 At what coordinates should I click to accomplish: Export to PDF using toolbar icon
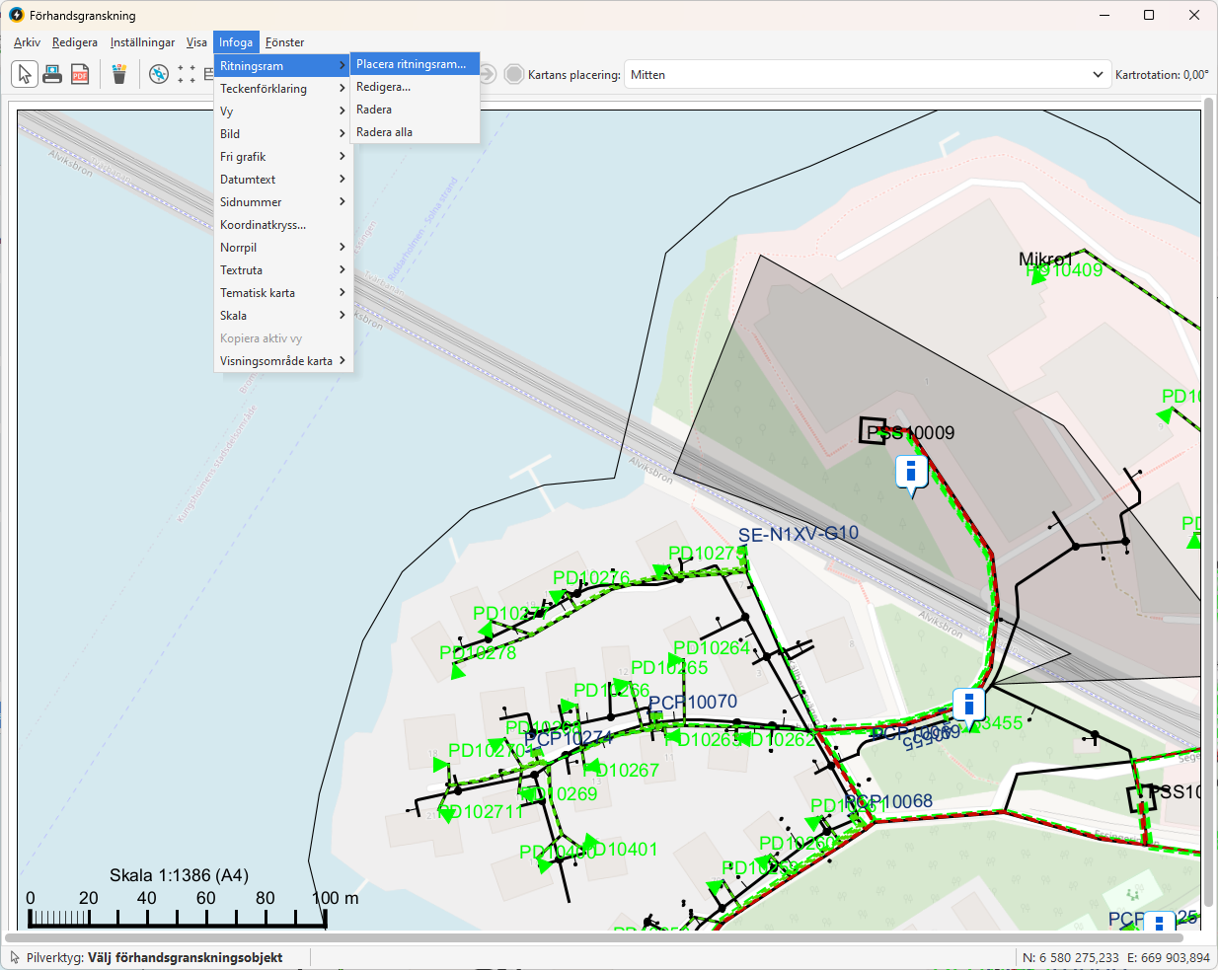point(80,74)
